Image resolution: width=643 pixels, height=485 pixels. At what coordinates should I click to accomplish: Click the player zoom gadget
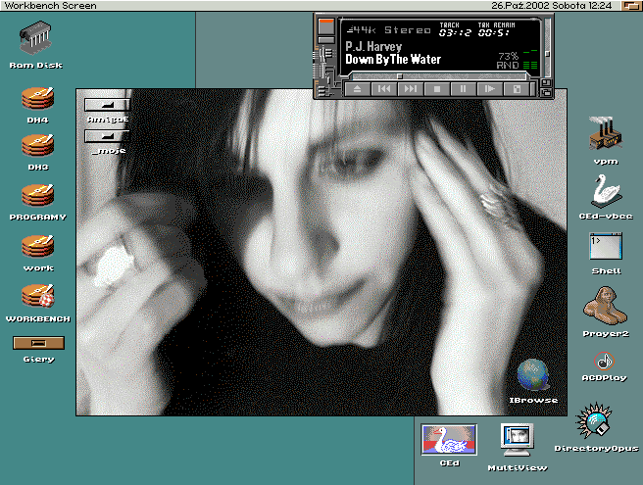(x=546, y=83)
